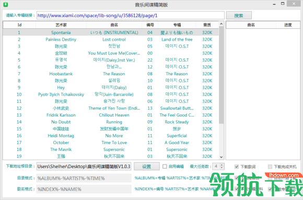Select artist Heidi Montag
This screenshot has width=303, height=200.
(x=61, y=136)
